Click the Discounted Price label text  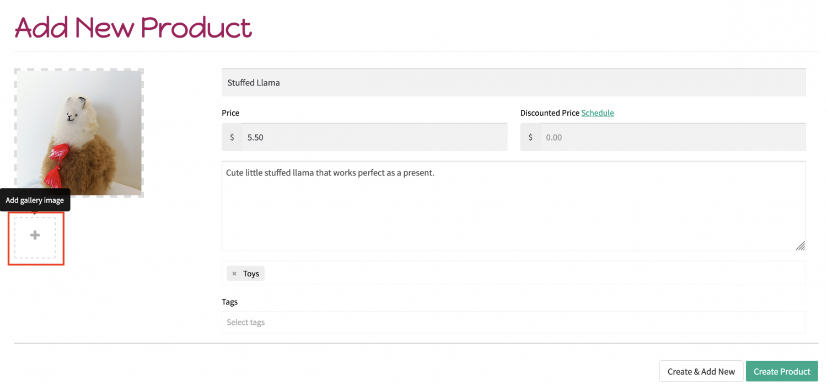coord(550,113)
